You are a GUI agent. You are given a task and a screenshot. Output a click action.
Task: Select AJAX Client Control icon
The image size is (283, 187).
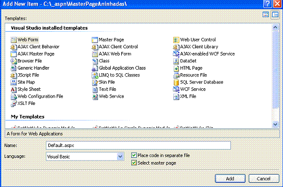pos(95,47)
